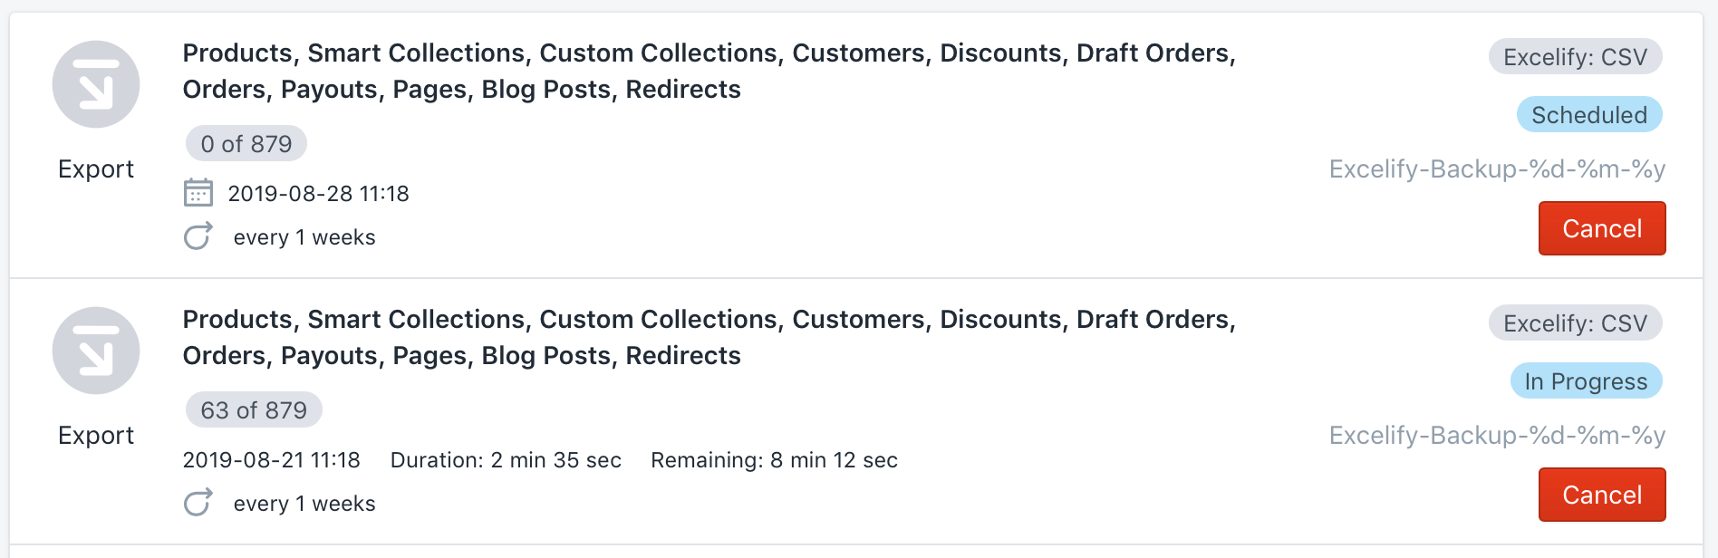
Task: Click the calendar icon beside 2019-08-28 11:18
Action: pos(198,193)
